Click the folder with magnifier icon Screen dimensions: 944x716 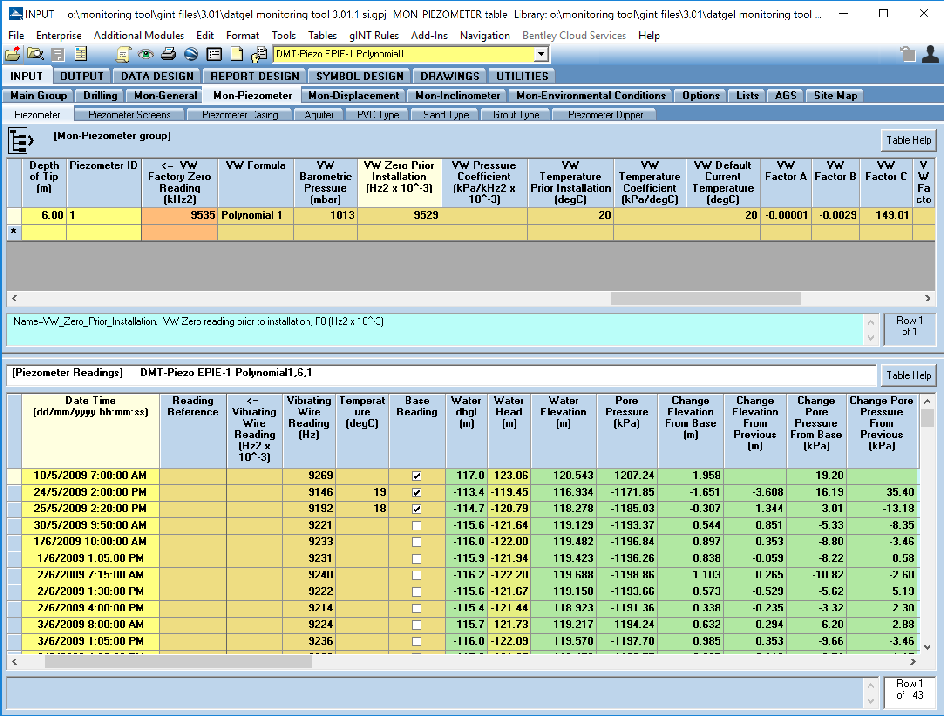[35, 54]
